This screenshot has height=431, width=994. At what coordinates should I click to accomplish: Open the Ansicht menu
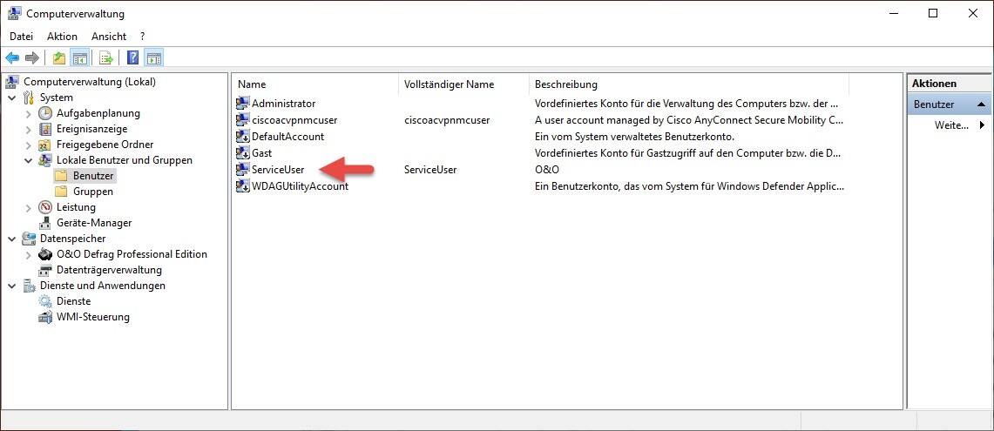(x=109, y=37)
